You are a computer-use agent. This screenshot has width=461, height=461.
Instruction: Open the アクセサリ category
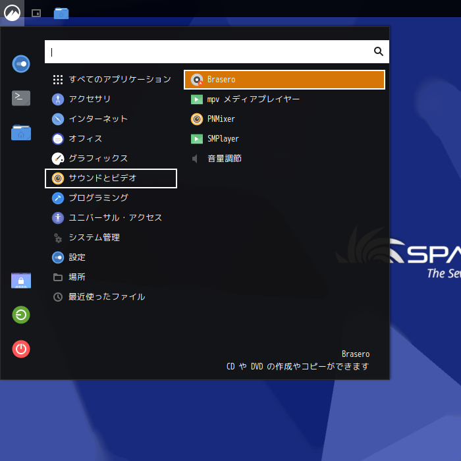[111, 99]
